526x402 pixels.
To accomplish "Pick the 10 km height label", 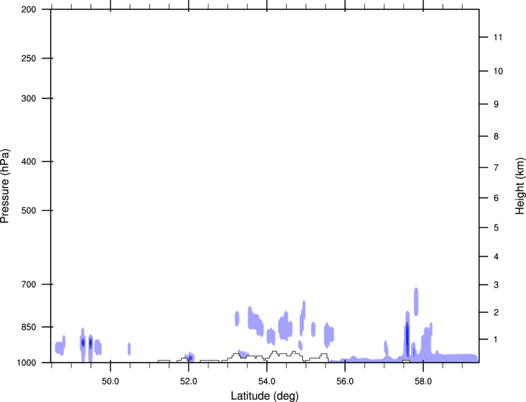I will [x=498, y=71].
